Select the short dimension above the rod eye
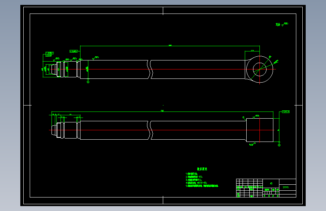Viewport: 326px width, 211px height. (252, 50)
